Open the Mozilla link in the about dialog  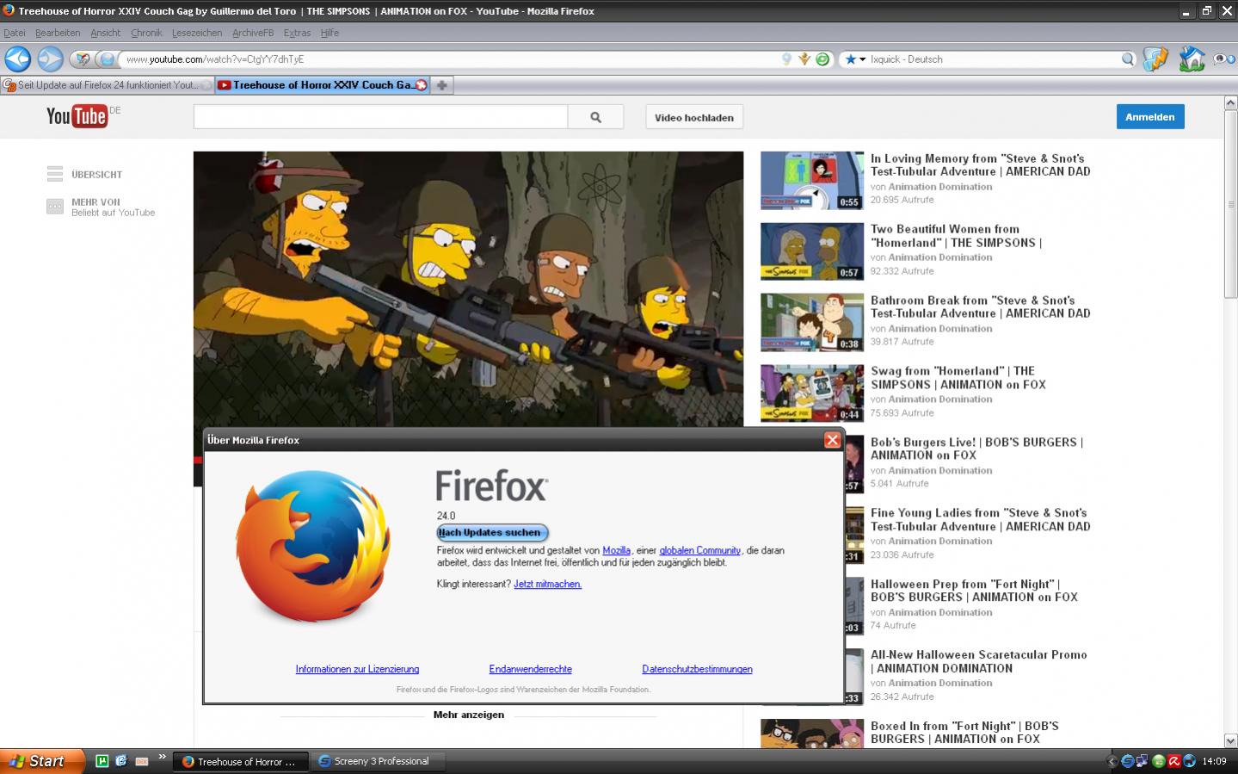[x=616, y=551]
